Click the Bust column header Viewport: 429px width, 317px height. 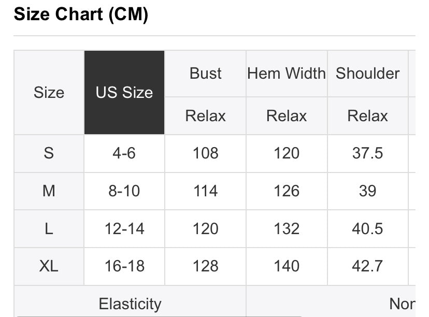(206, 74)
